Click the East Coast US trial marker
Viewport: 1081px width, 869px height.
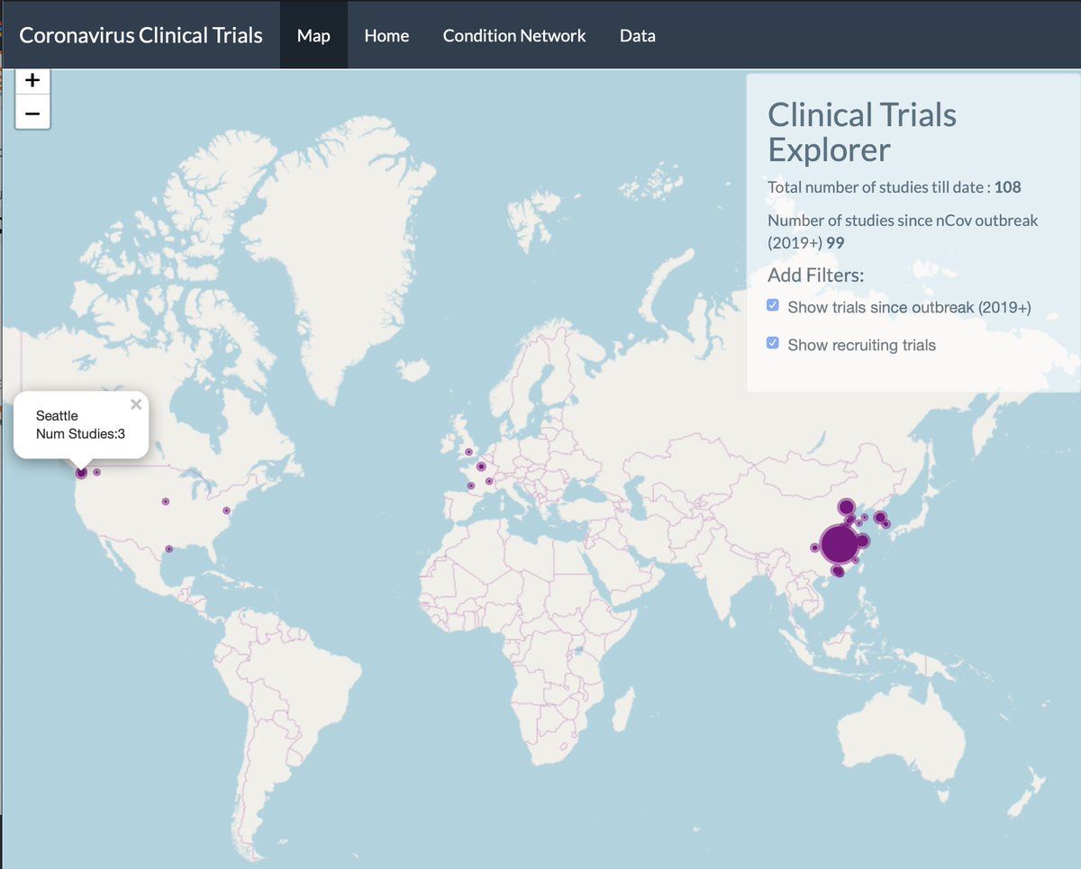coord(226,511)
